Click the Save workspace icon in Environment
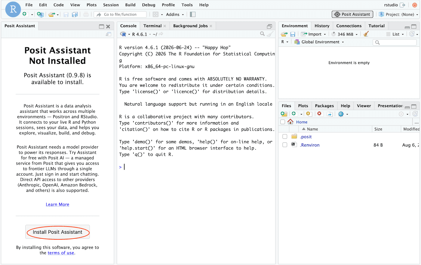Viewport: 421px width, 265px height. 293,34
